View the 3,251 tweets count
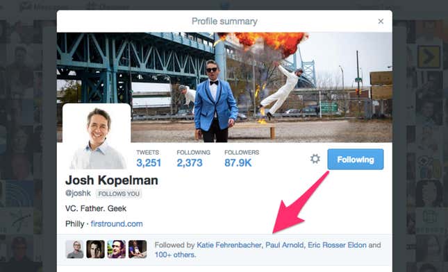The height and width of the screenshot is (272, 448). pyautogui.click(x=149, y=159)
